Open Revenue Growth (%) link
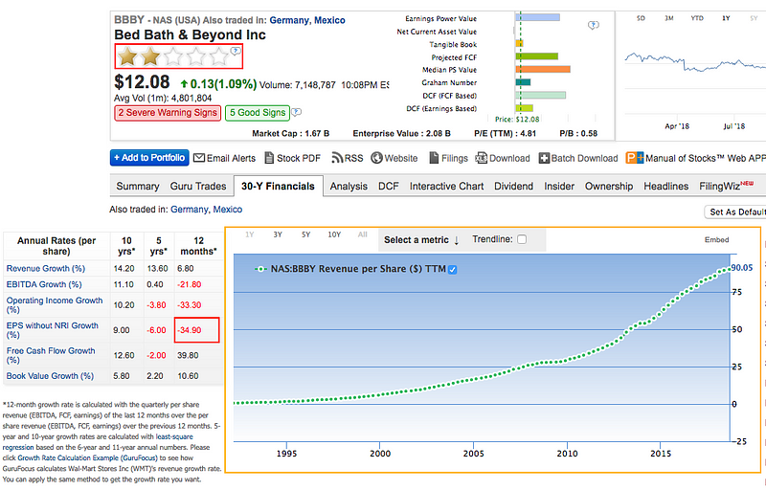766x490 pixels. pos(45,268)
